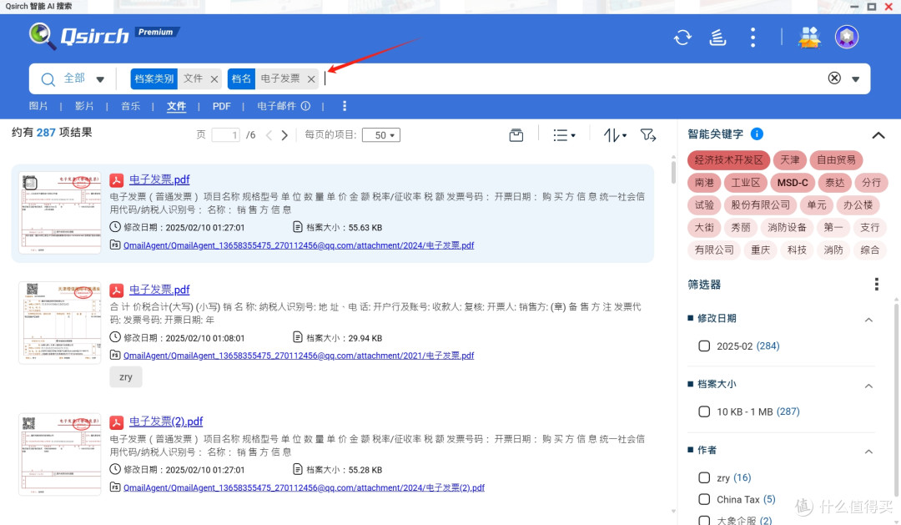Viewport: 901px width, 525px height.
Task: Open the list view mode dropdown
Action: click(x=564, y=135)
